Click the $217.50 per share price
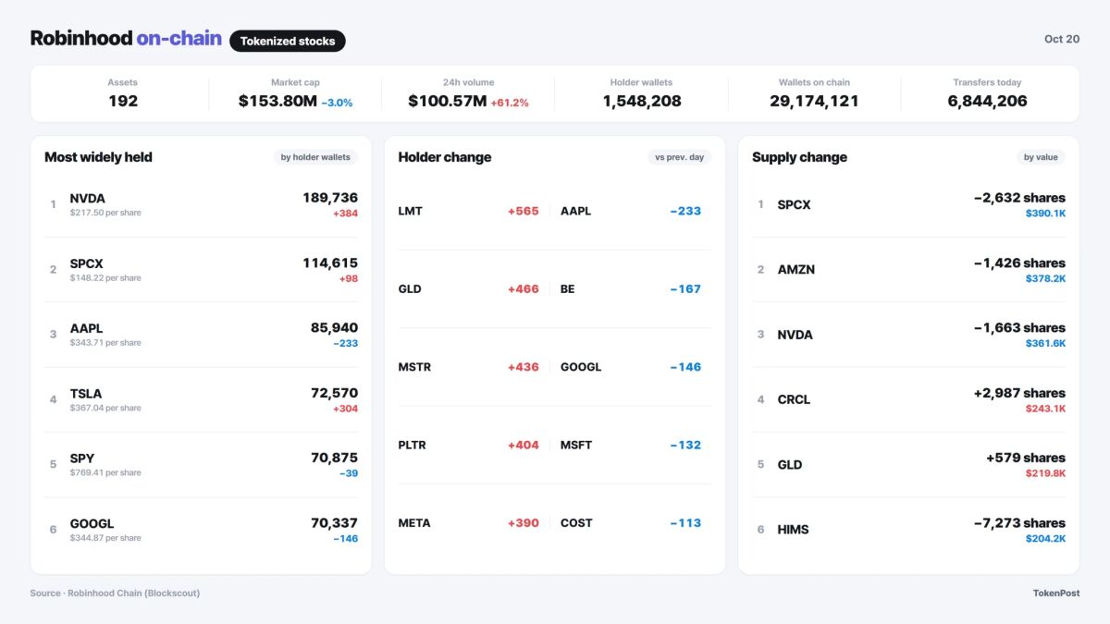Screen dimensions: 1110x624 (x=105, y=213)
